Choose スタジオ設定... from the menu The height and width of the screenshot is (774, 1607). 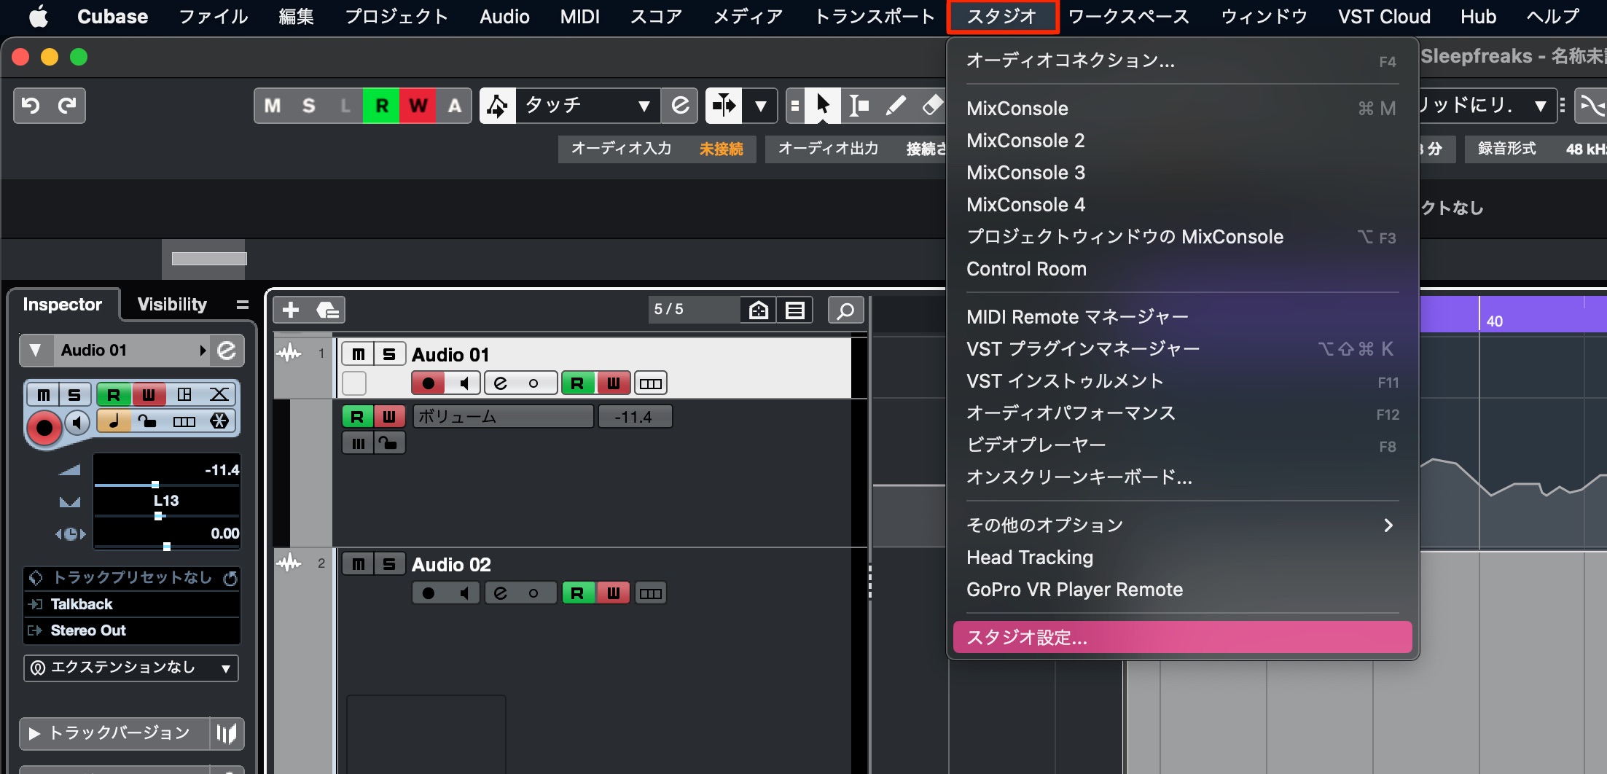(x=1182, y=638)
